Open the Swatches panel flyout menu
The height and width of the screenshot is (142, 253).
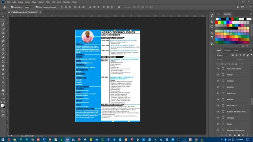tap(251, 14)
